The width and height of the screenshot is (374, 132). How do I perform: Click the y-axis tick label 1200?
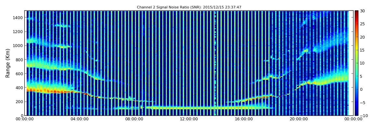18,32
